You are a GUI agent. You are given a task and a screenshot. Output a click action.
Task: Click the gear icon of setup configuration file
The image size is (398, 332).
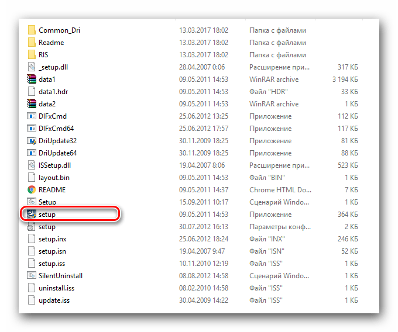(31, 227)
